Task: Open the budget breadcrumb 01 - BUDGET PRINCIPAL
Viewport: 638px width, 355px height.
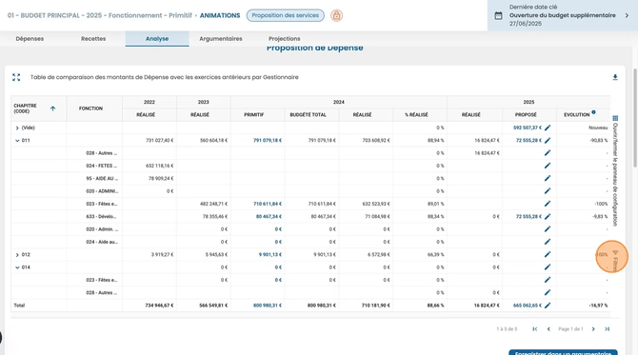Action: coord(99,15)
